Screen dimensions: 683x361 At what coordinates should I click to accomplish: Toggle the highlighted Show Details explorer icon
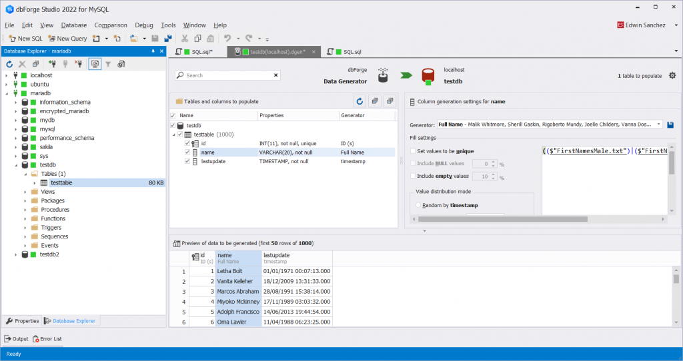(x=95, y=64)
